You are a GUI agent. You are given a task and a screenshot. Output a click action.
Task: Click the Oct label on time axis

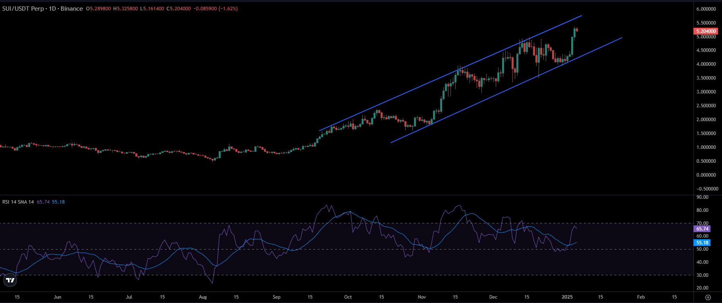tap(348, 297)
